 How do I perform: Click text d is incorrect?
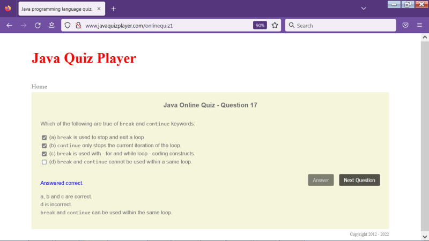[x=56, y=205]
